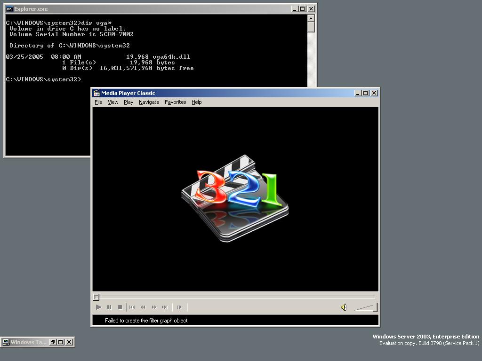Minimize the Explorer.exe console window
This screenshot has width=482, height=361.
295,9
